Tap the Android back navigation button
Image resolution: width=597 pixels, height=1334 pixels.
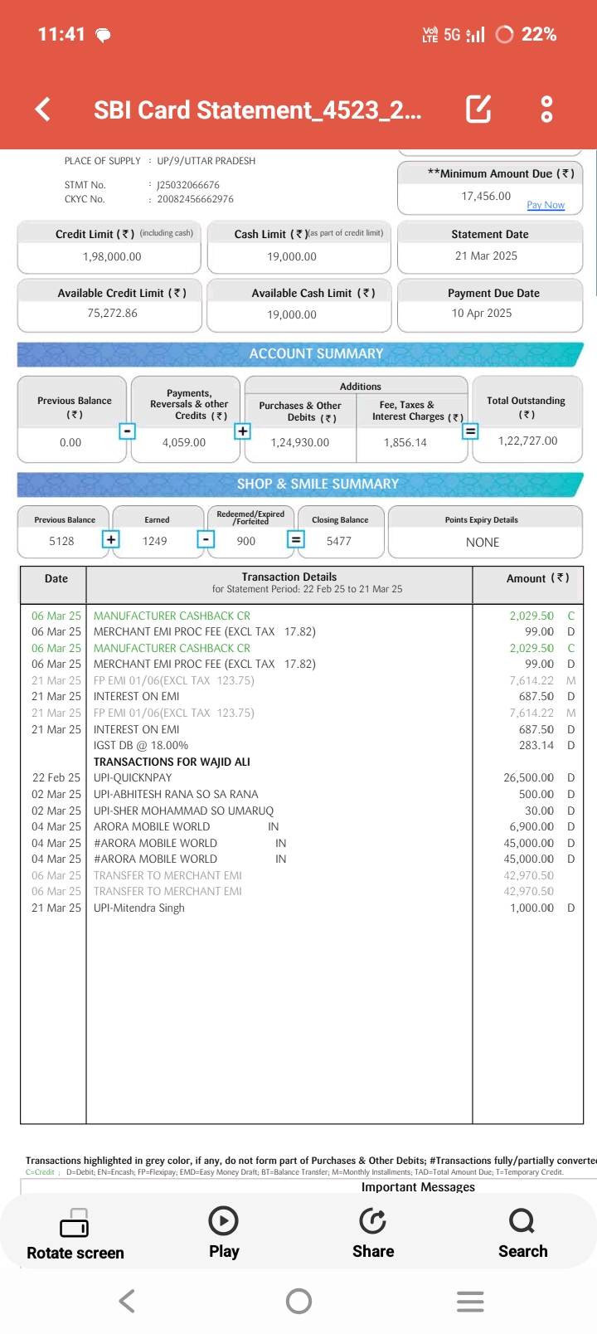127,1301
